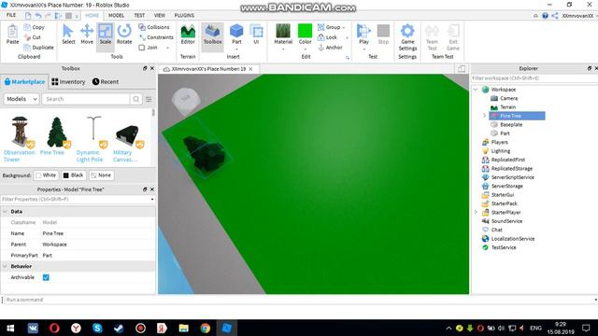Open the Models category dropdown
The width and height of the screenshot is (598, 336).
(x=21, y=99)
